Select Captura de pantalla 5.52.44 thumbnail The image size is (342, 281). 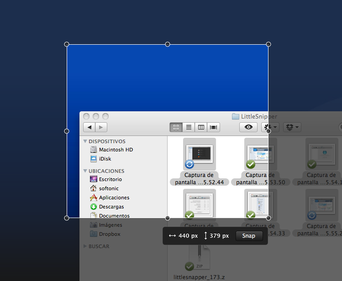coord(199,154)
